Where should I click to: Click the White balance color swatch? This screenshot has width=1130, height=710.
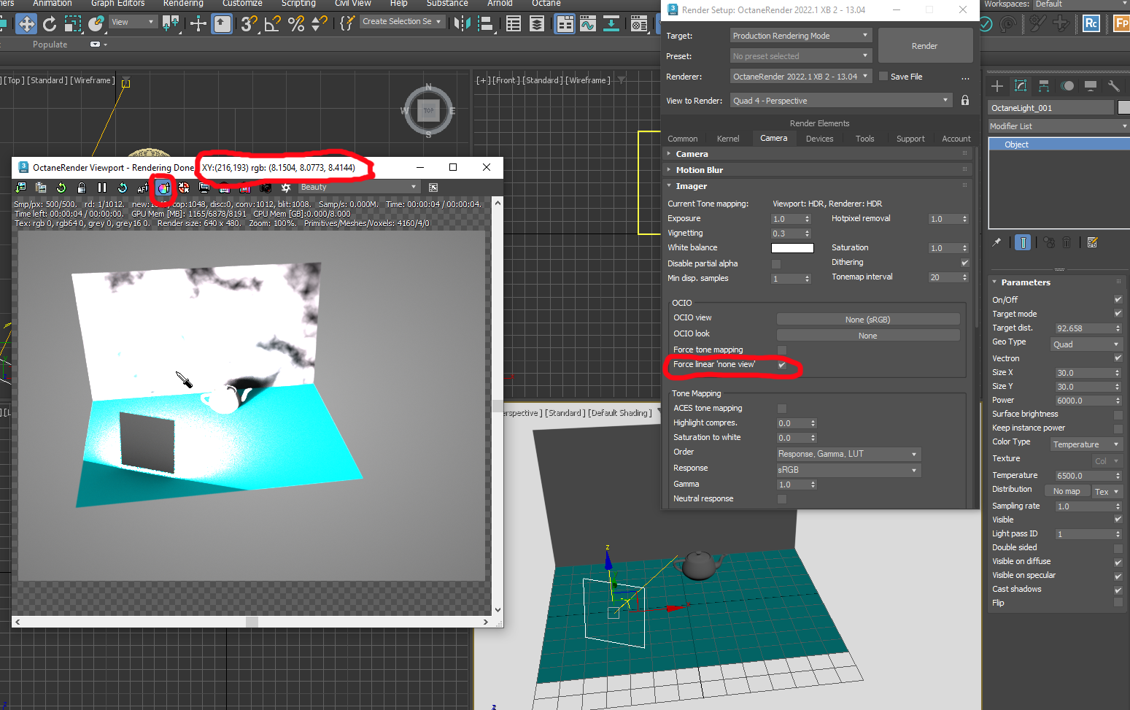coord(792,248)
